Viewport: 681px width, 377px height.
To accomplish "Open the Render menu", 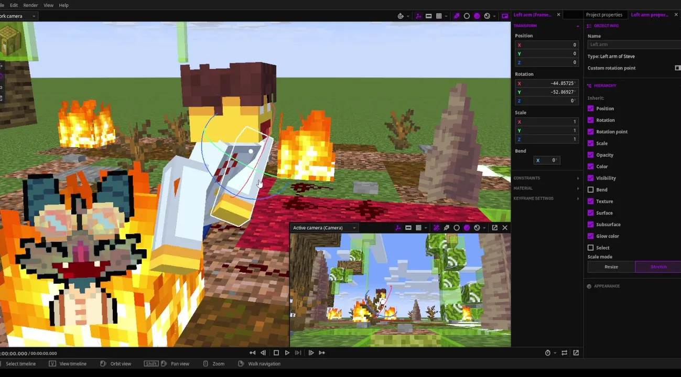I will pos(30,5).
